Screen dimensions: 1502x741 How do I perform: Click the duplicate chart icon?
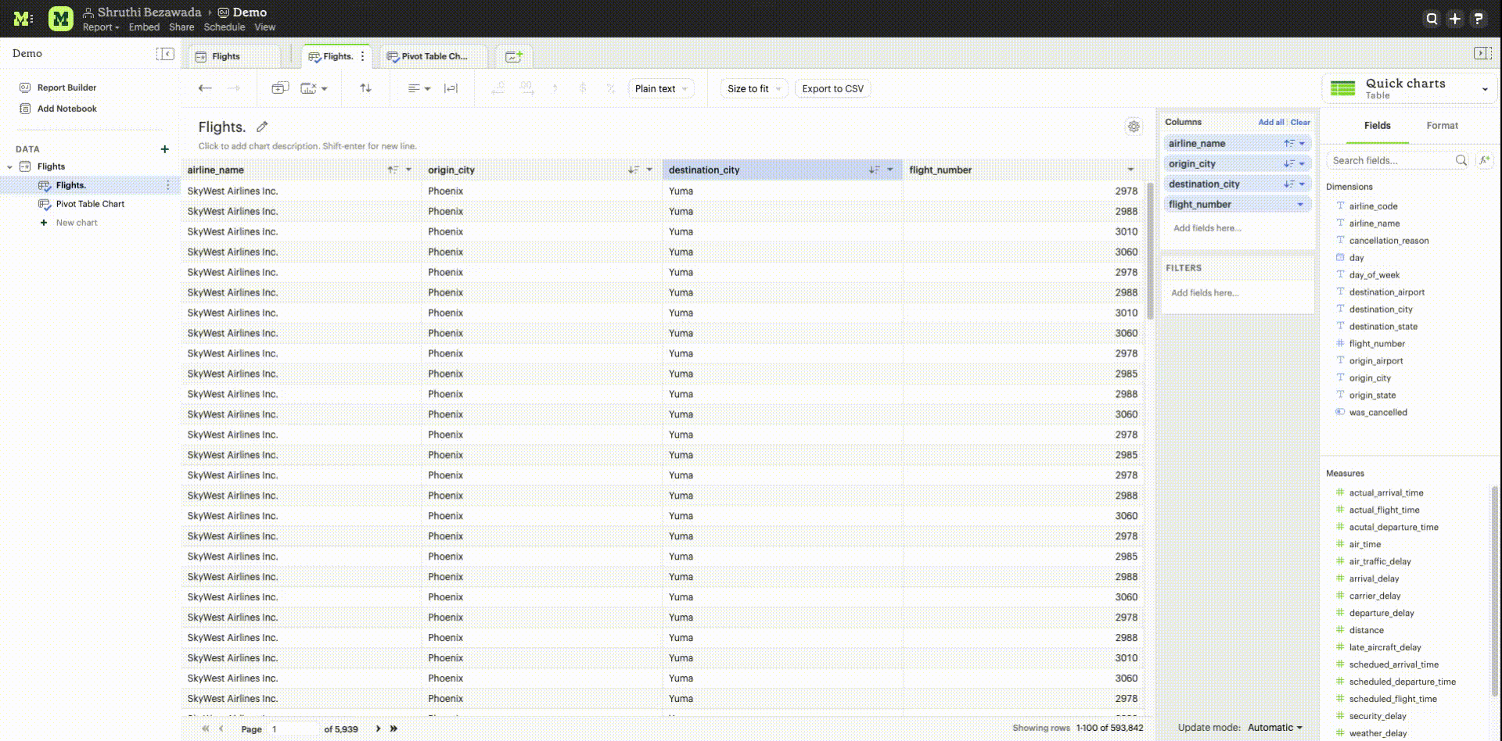click(x=280, y=88)
